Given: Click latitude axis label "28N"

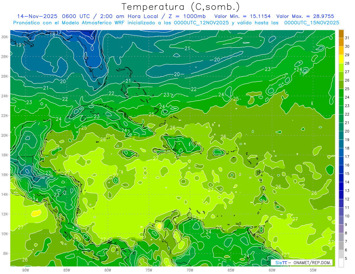Looking at the screenshot, I should coord(4,56).
